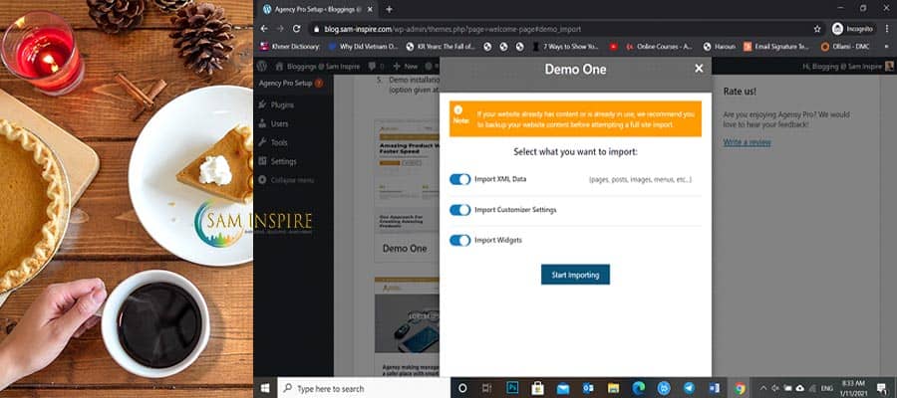Open Microsoft Word from the taskbar
This screenshot has width=897, height=398.
click(x=714, y=388)
